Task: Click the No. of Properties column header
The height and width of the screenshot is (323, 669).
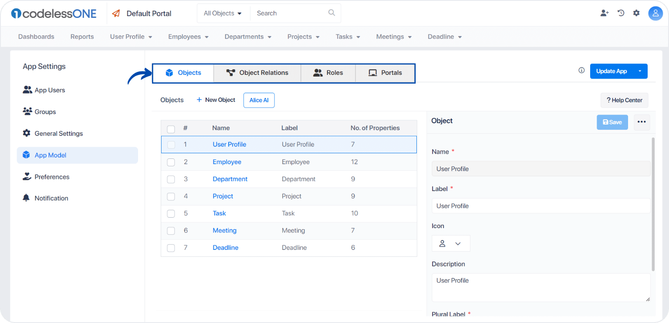Action: (375, 128)
